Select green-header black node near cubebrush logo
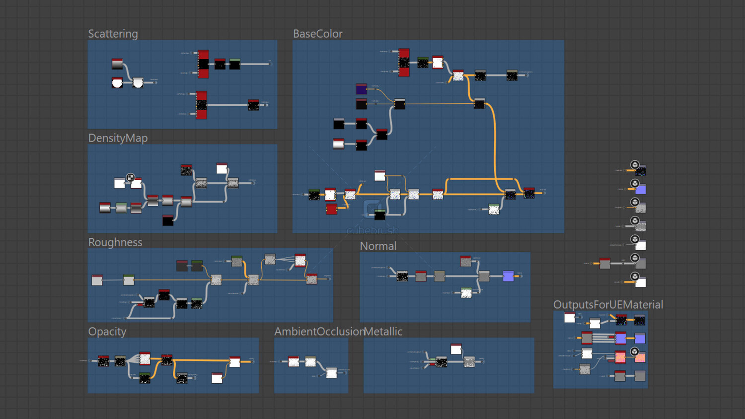 point(379,214)
